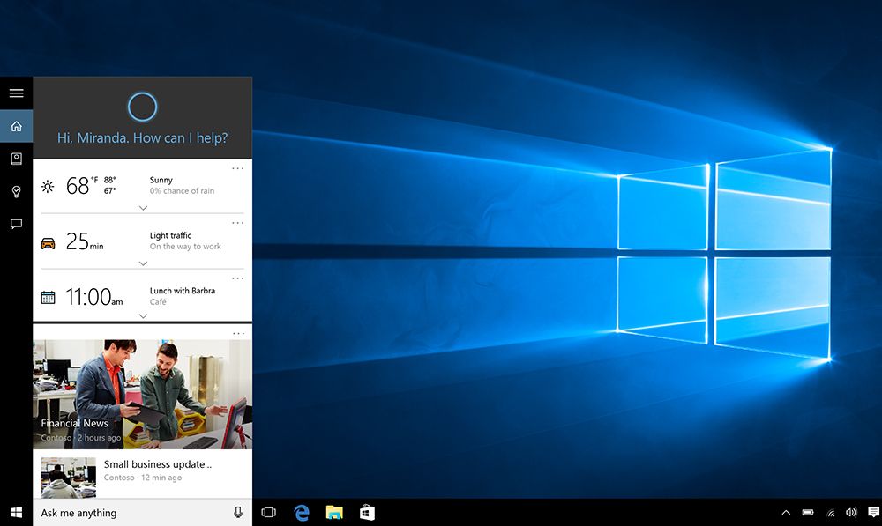This screenshot has width=882, height=526.
Task: Click the On the way to work text
Action: point(185,246)
